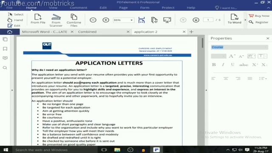This screenshot has height=153, width=272.
Task: Toggle strikethrough formatting
Action: pyautogui.click(x=244, y=65)
